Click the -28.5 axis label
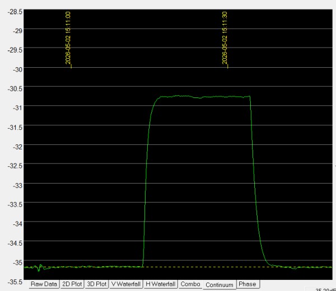 point(15,12)
